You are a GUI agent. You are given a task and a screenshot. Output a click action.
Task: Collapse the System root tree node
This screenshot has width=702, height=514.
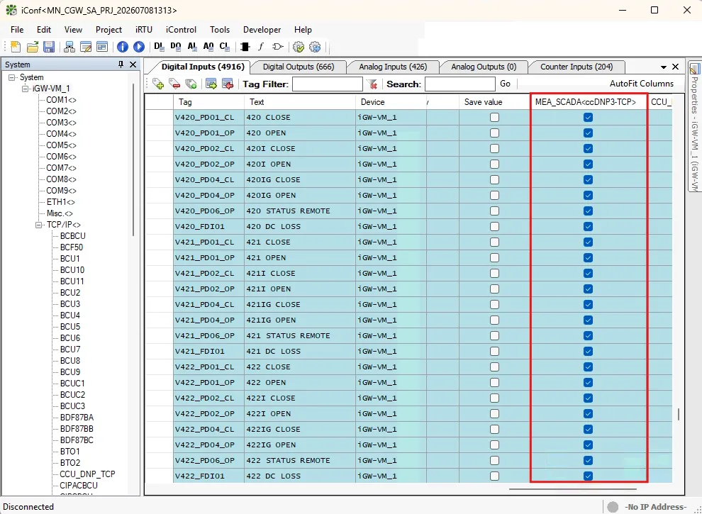(x=12, y=77)
